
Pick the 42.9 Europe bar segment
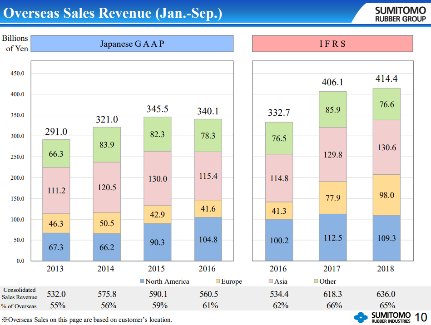(x=157, y=214)
